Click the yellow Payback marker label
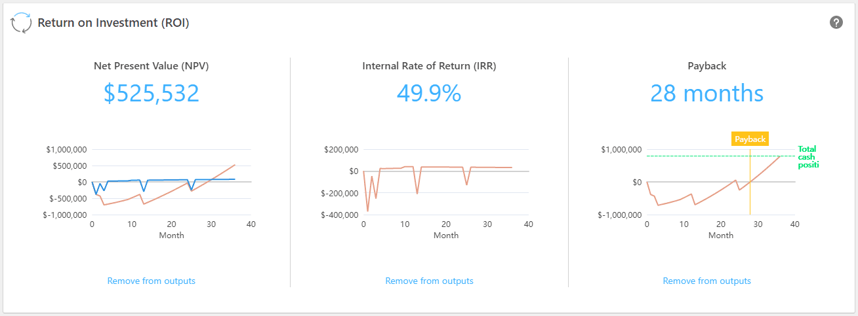Viewport: 858px width, 316px height. click(750, 139)
